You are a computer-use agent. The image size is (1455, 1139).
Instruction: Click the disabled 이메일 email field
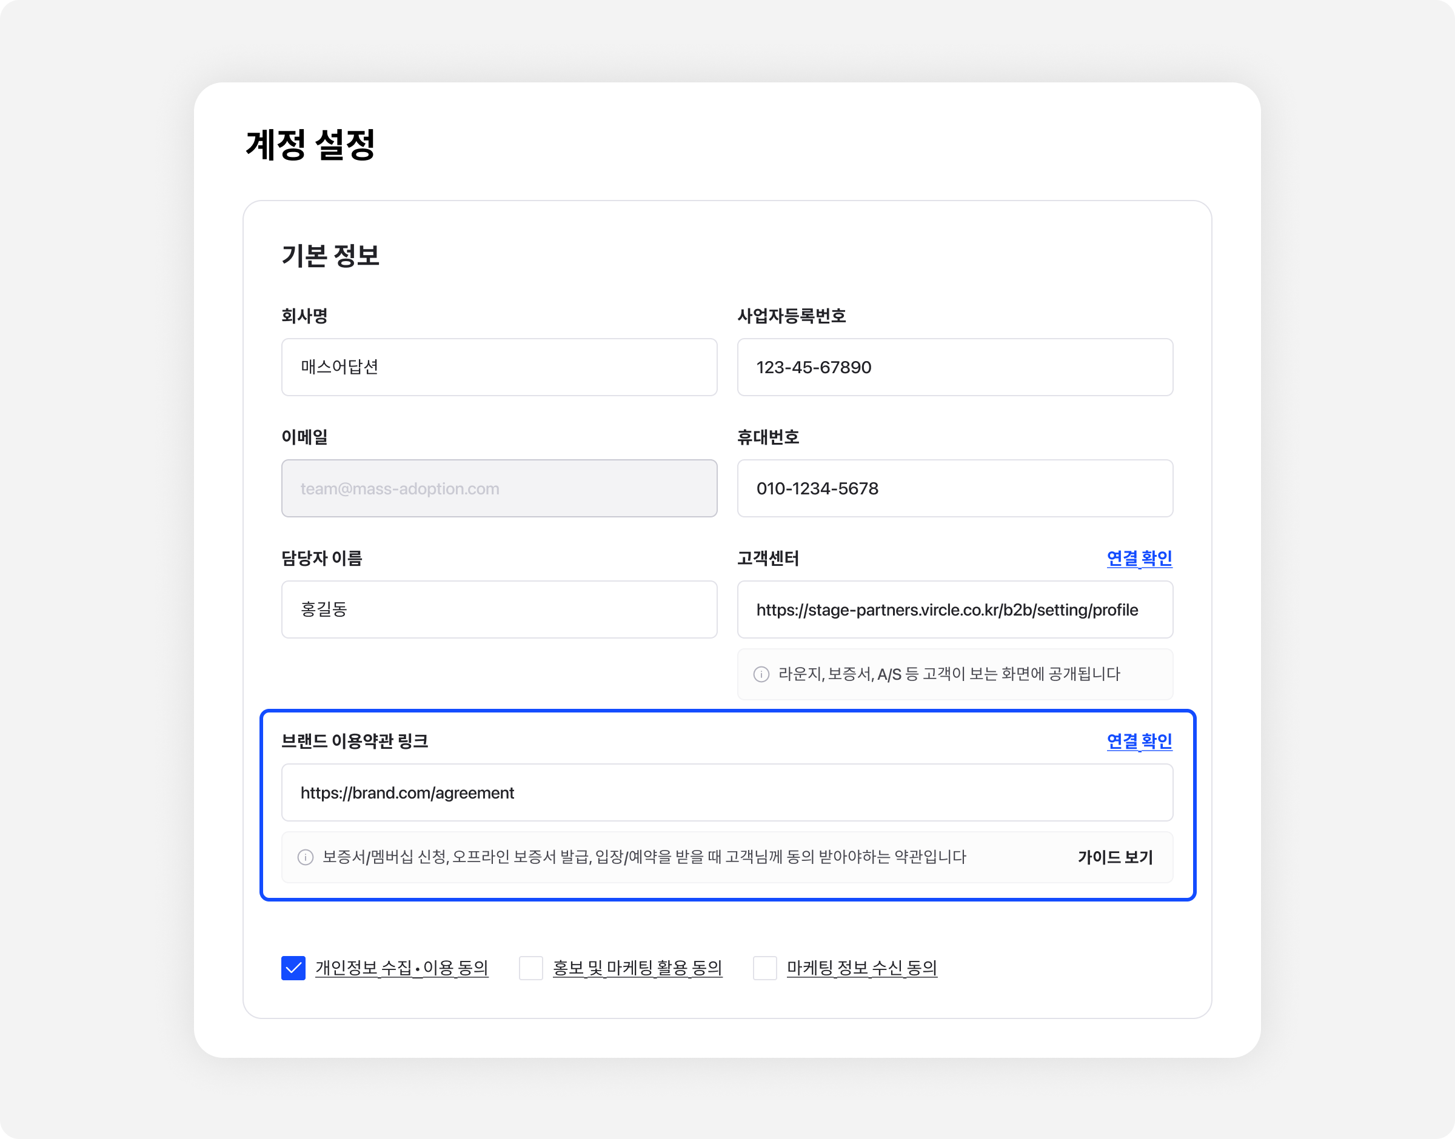[x=499, y=488]
